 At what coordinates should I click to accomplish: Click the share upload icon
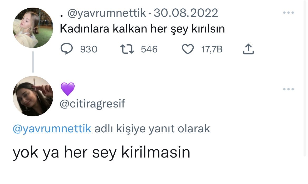tap(248, 49)
